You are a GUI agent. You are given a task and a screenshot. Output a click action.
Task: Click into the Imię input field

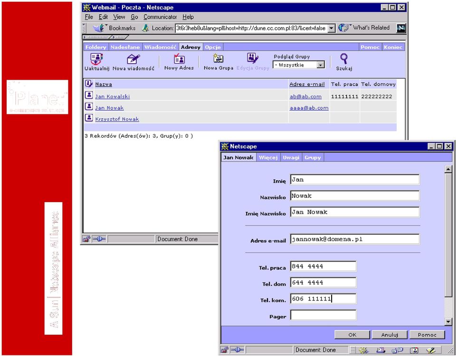355,179
